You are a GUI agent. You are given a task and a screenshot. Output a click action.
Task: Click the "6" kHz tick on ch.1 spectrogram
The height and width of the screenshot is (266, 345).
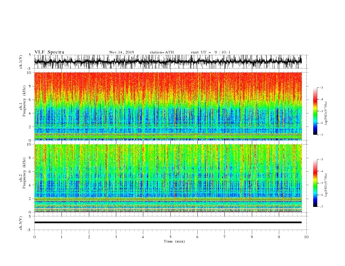30,100
